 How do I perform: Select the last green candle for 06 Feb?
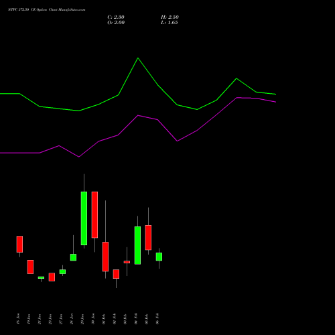coord(159,257)
